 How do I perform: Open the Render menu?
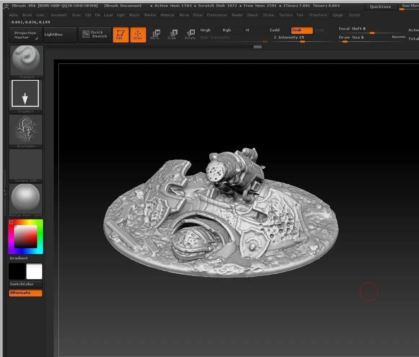click(x=237, y=15)
